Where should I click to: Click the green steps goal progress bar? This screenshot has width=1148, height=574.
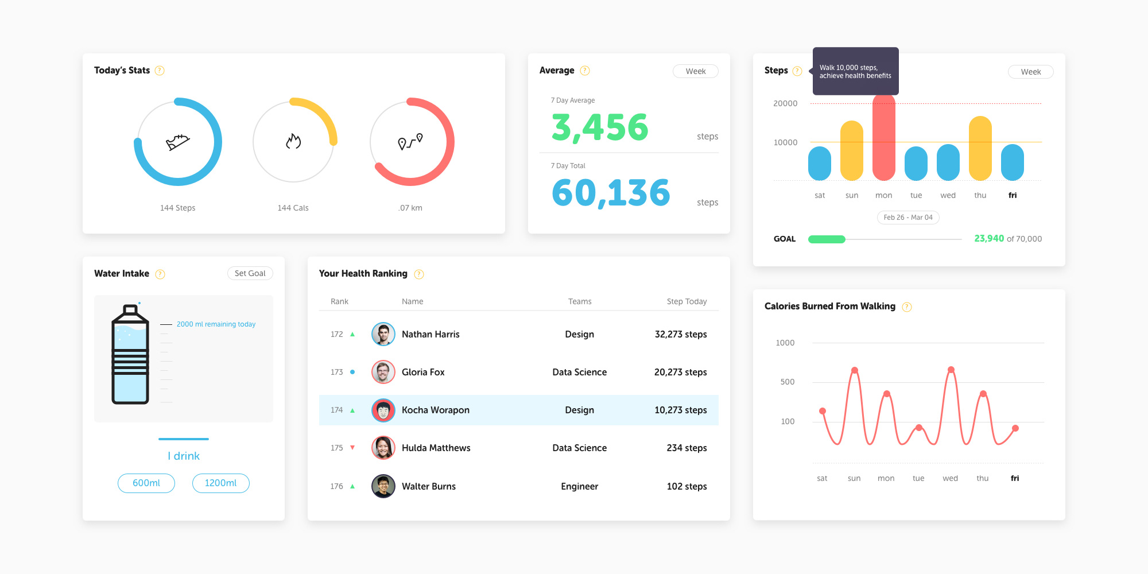[x=827, y=239]
